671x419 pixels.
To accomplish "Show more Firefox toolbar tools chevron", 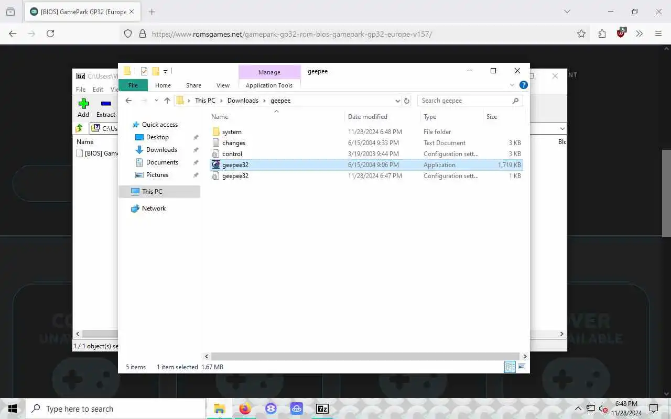I will click(639, 34).
